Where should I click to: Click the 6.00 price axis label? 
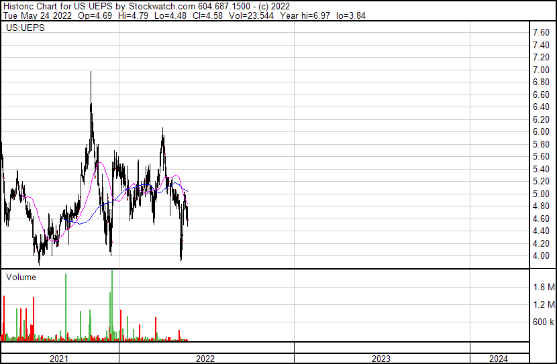[541, 131]
